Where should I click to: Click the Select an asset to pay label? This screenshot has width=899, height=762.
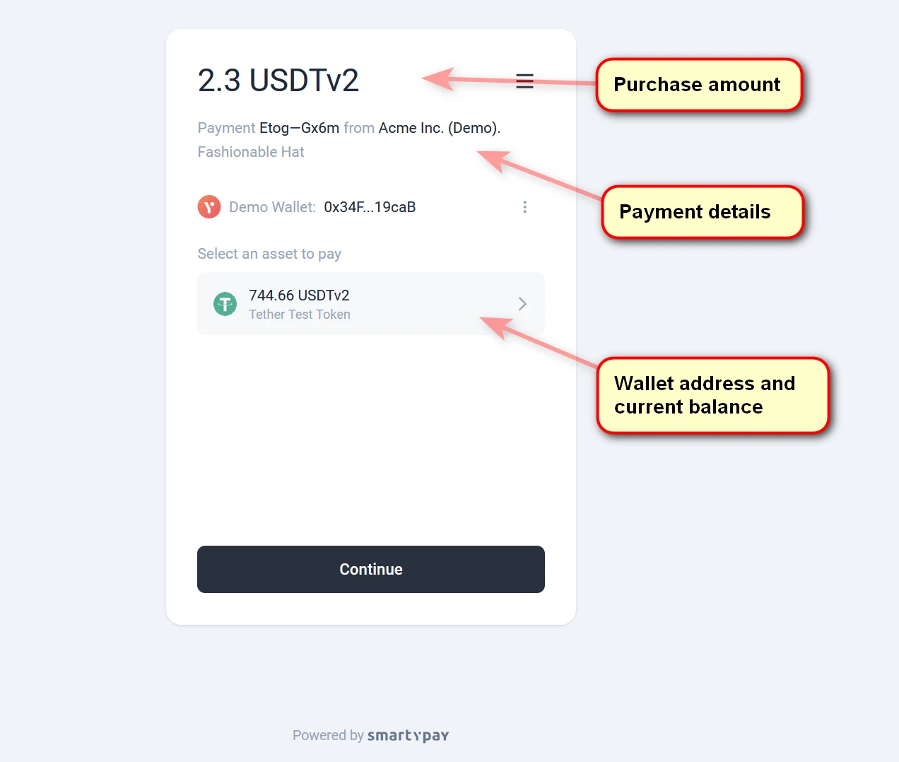point(269,254)
